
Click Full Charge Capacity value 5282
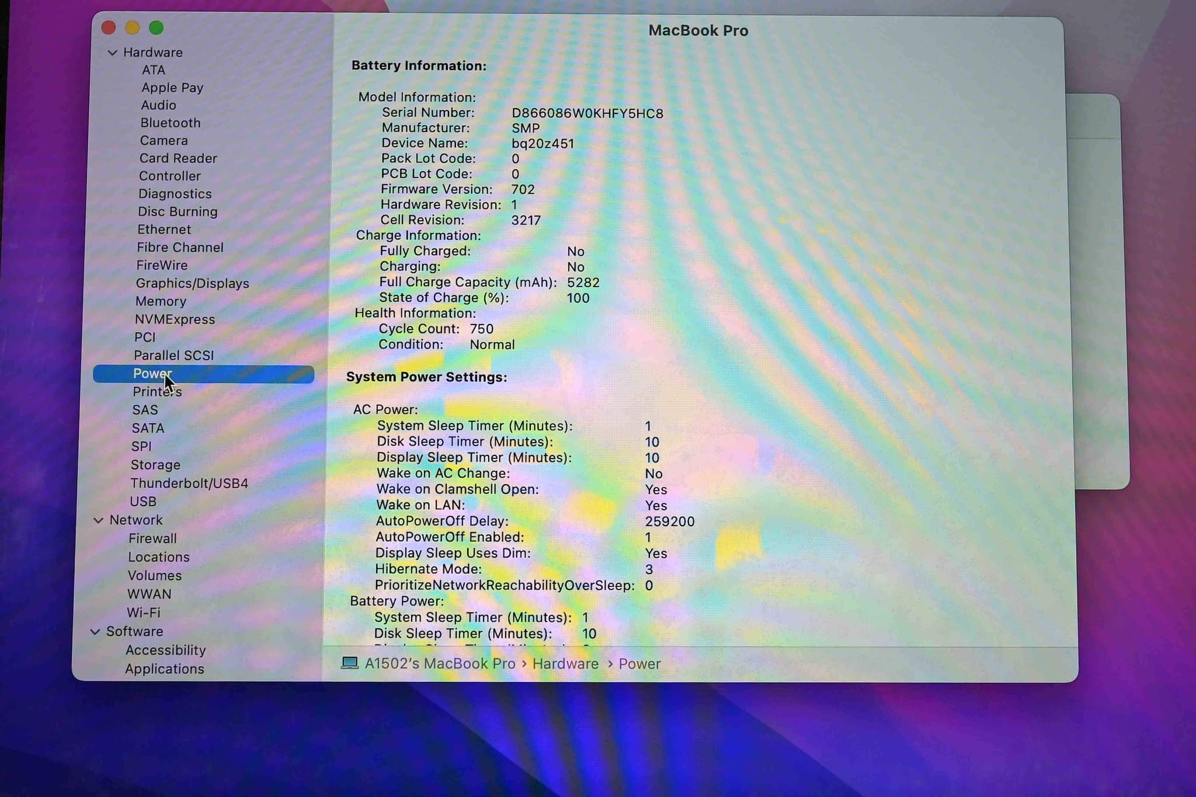click(583, 283)
